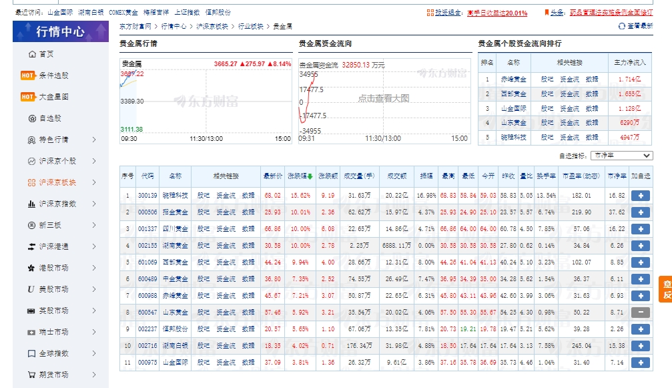Screen dimensions: 672x388
Task: Open the 头条 headline news link
Action: tap(611, 13)
